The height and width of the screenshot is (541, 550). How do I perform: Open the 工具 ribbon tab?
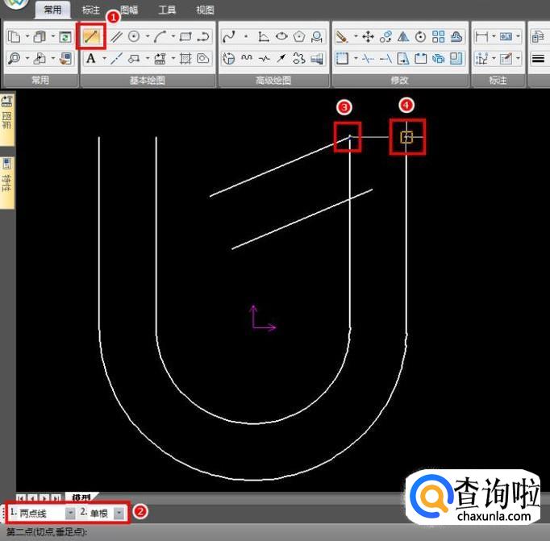(167, 10)
